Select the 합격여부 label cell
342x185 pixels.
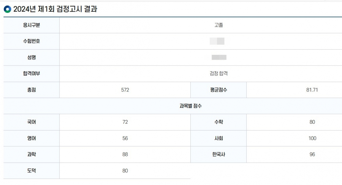coord(31,74)
